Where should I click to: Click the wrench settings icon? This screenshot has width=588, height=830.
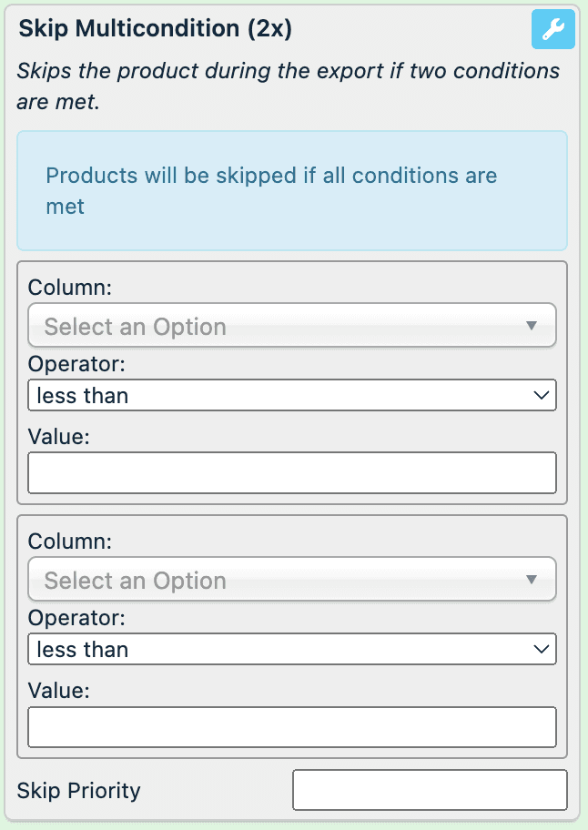pyautogui.click(x=553, y=29)
